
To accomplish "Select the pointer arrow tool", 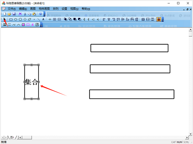I will pyautogui.click(x=5, y=19).
